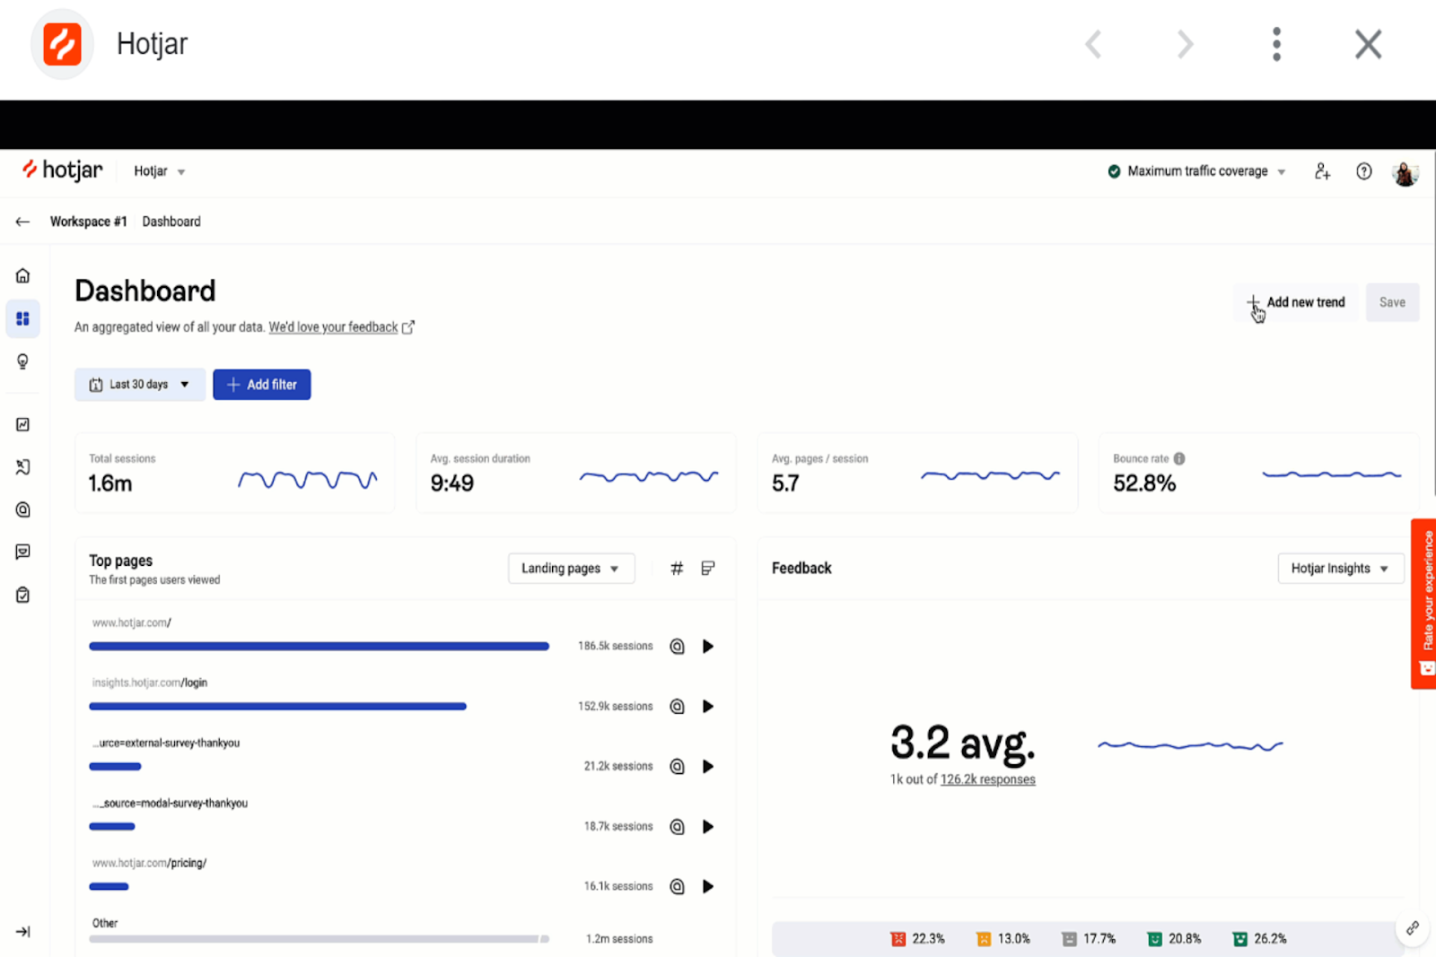The image size is (1436, 957).
Task: Expand the sidebar with arrow icon
Action: pos(23,932)
